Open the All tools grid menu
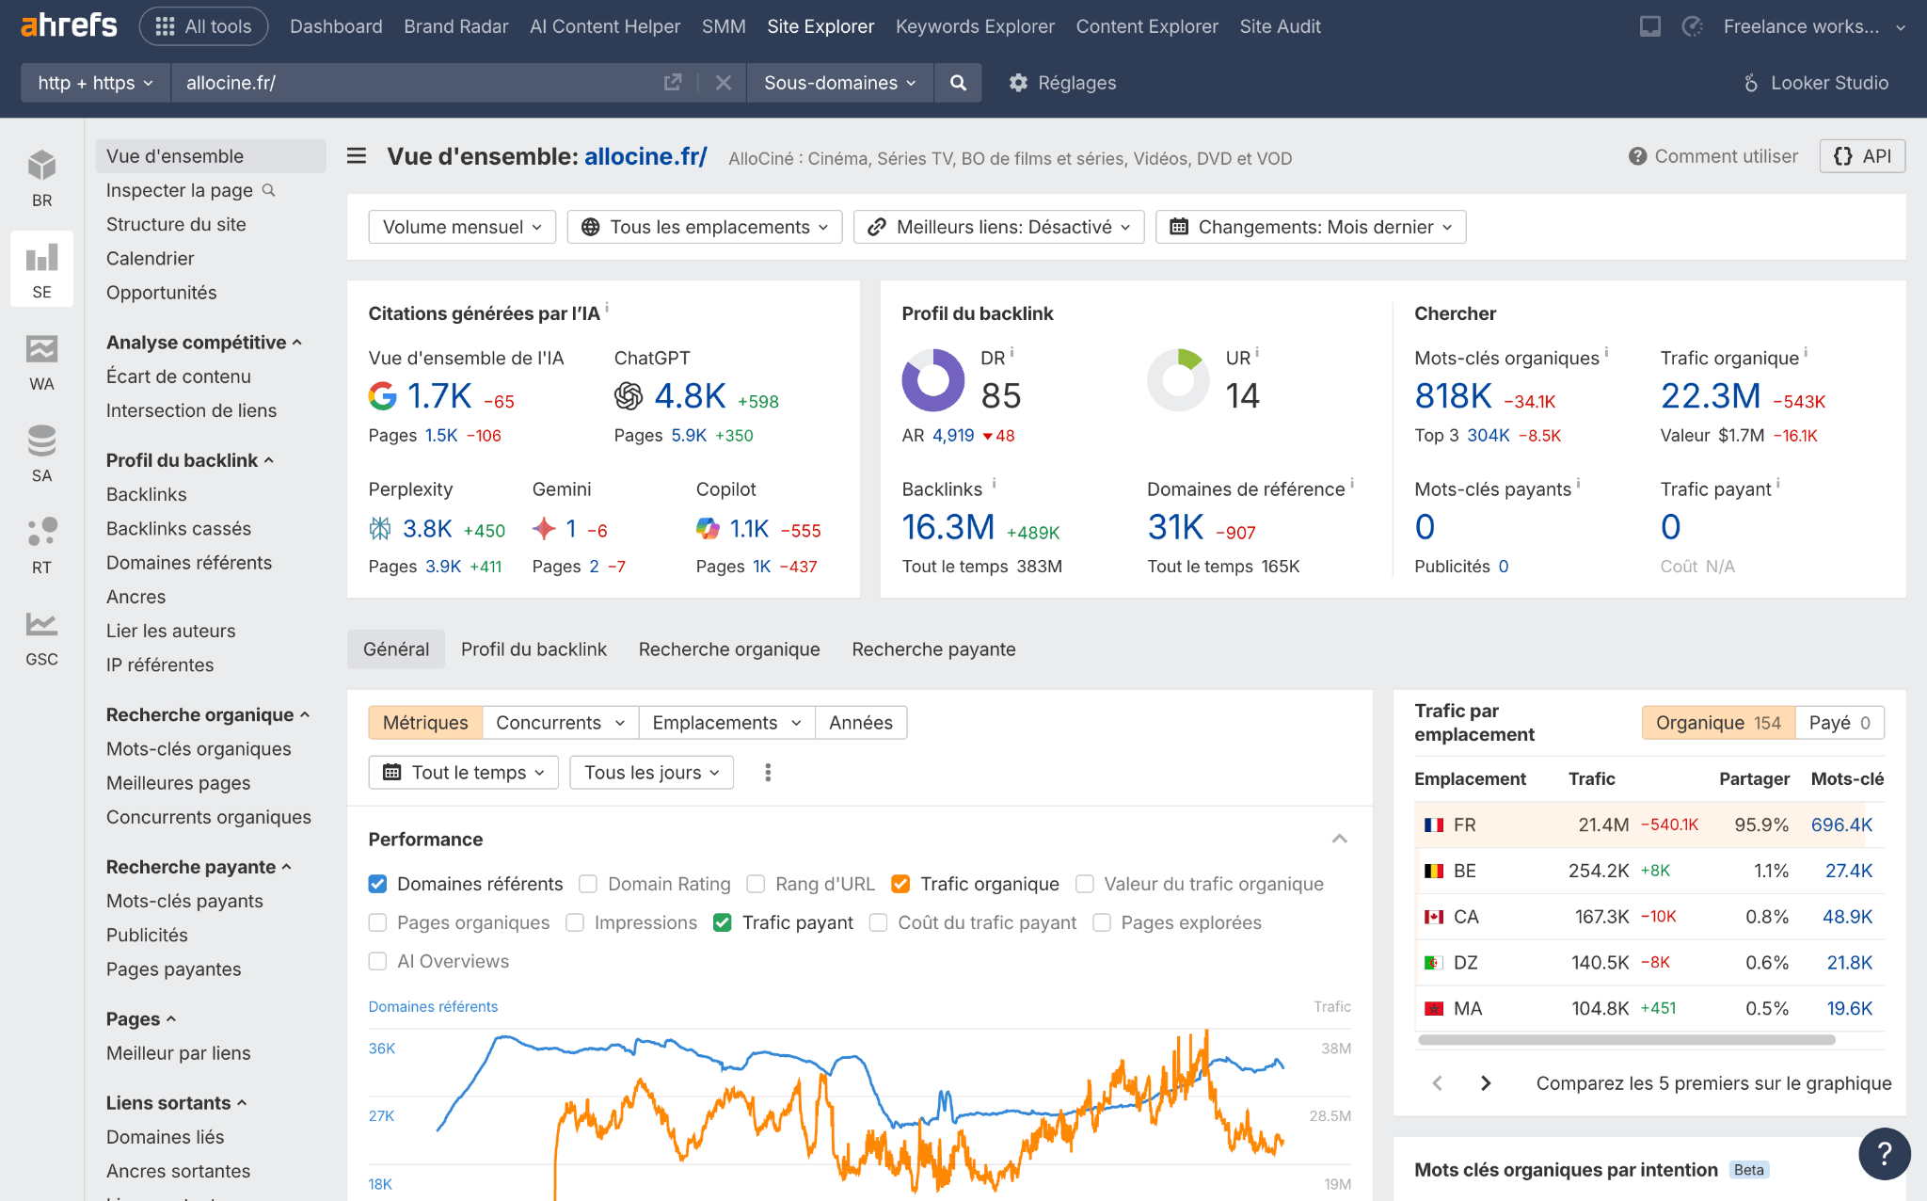Image resolution: width=1927 pixels, height=1201 pixels. pos(203,26)
